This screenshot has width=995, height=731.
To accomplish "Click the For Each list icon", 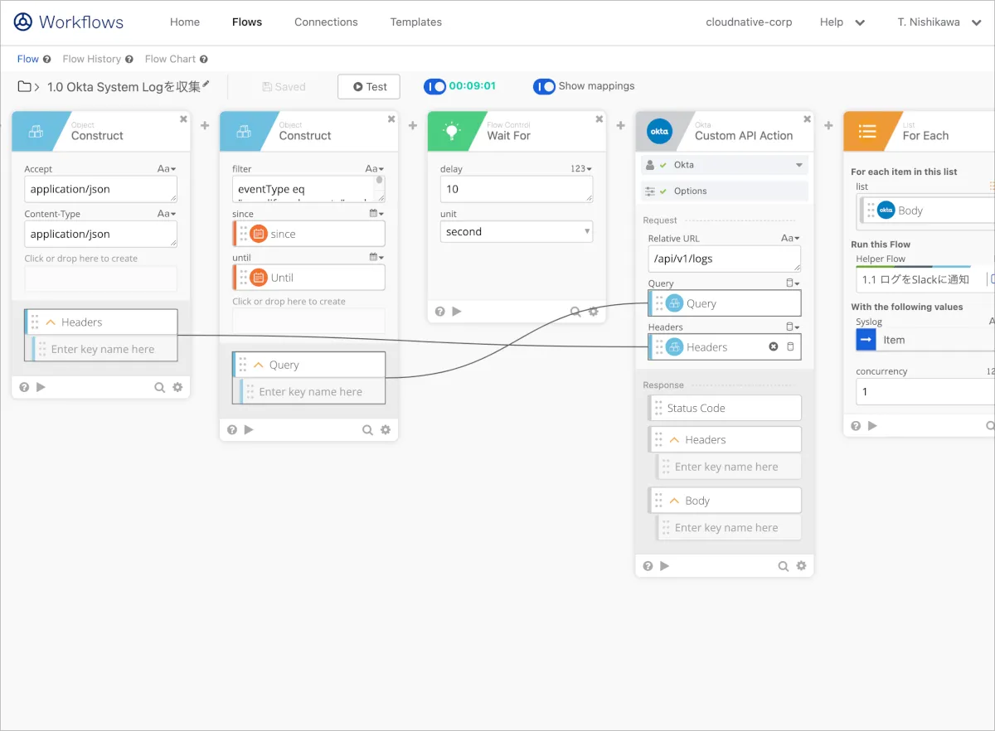I will [867, 131].
